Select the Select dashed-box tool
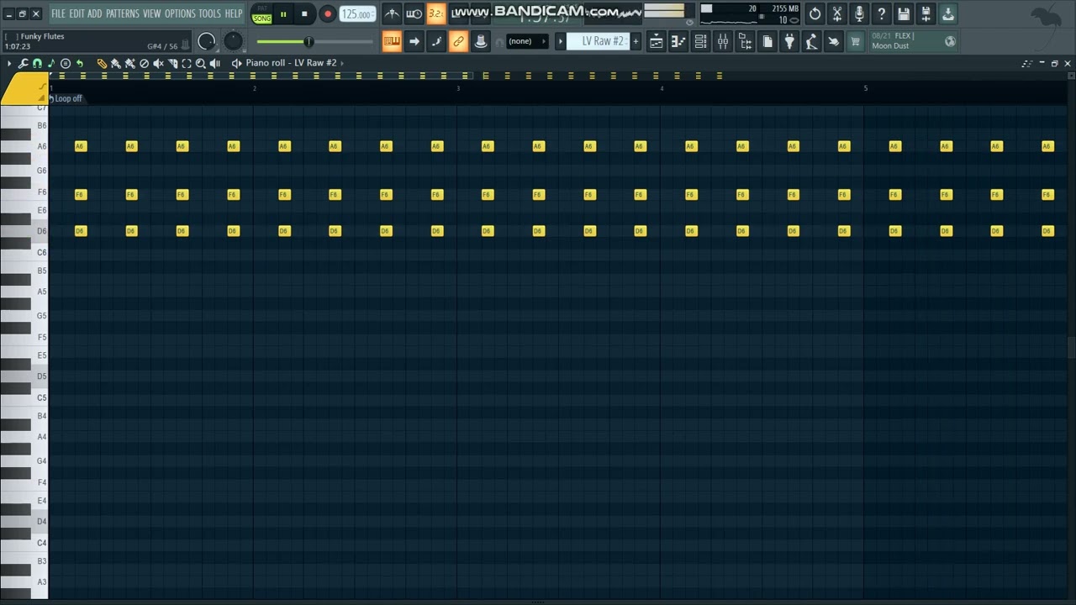Screen dimensions: 1076x605 (x=187, y=63)
